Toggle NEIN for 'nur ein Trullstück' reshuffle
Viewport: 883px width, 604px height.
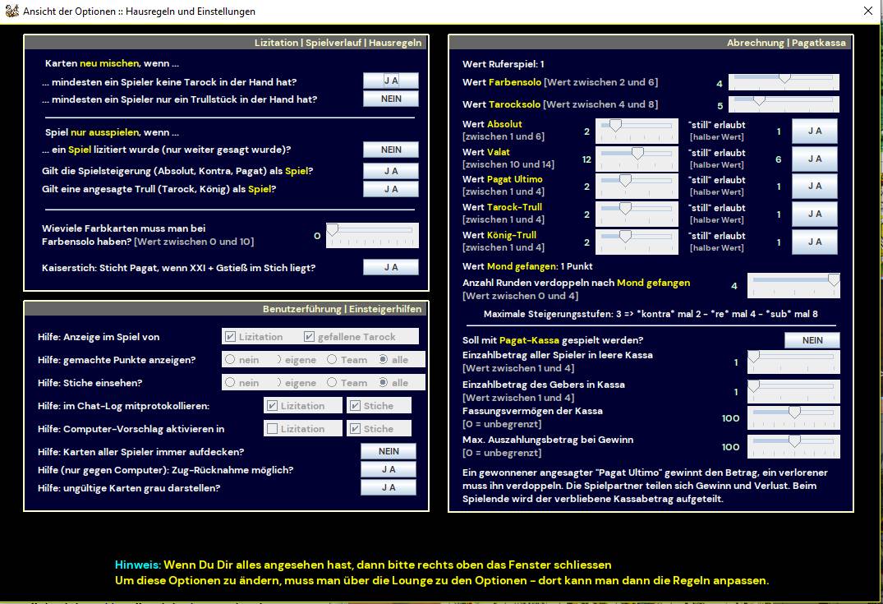[x=391, y=99]
